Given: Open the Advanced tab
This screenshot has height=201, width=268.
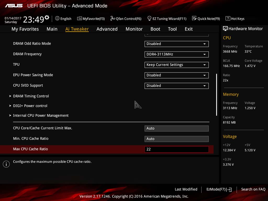Looking at the screenshot, I should click(x=107, y=29).
